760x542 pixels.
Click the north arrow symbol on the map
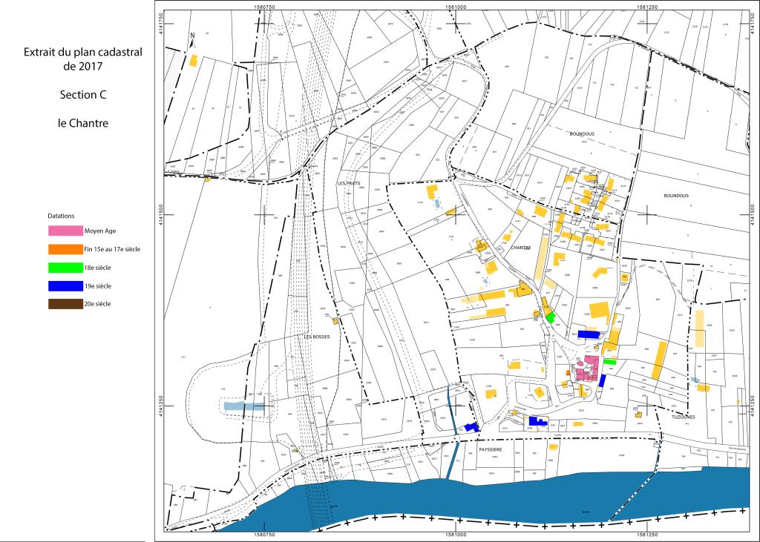(x=192, y=40)
